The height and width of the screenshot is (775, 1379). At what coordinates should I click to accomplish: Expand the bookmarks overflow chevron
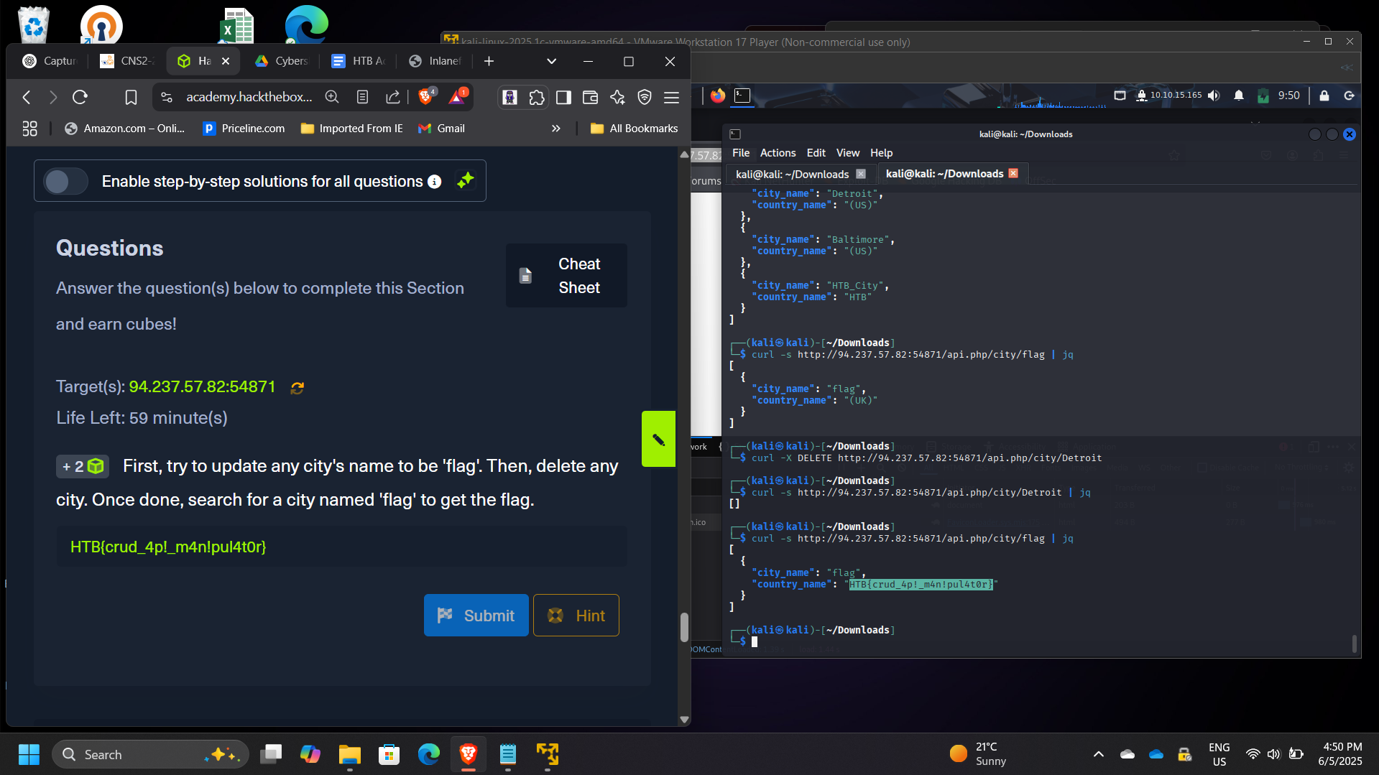pyautogui.click(x=556, y=128)
